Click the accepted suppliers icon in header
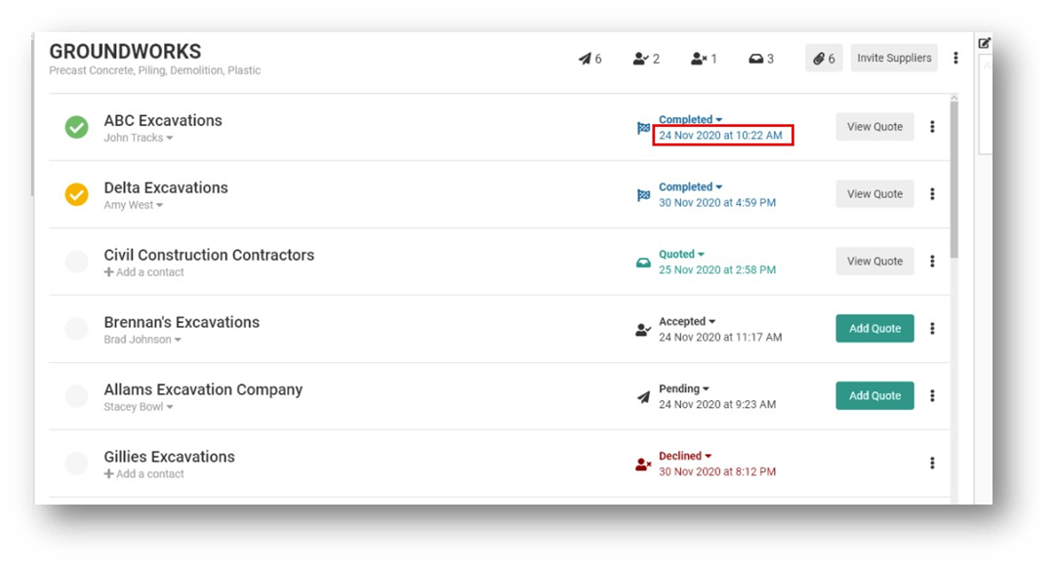 641,59
